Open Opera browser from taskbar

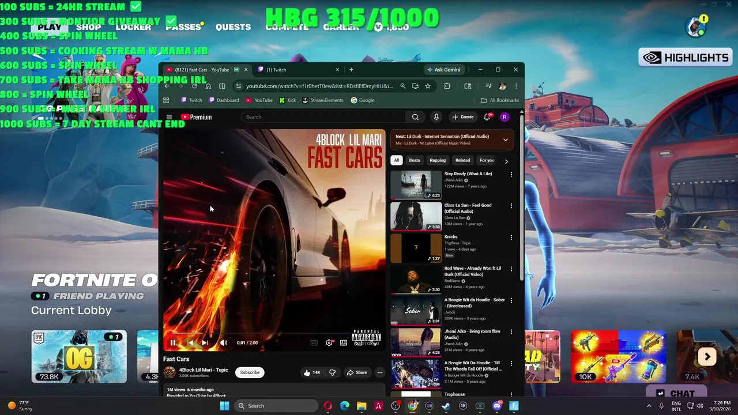pos(327,406)
